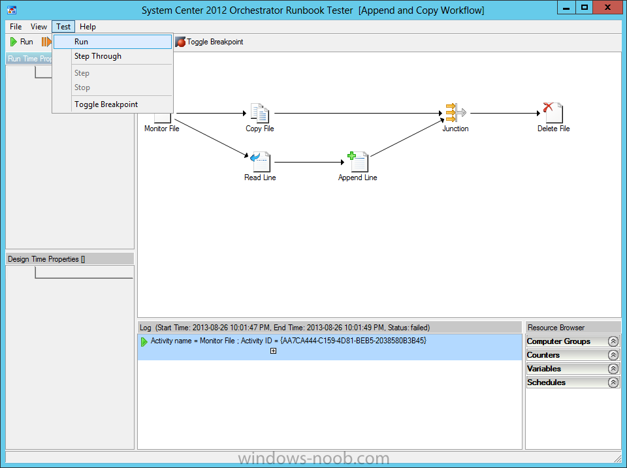Choose Run from the Test menu
The height and width of the screenshot is (468, 627).
pos(113,42)
